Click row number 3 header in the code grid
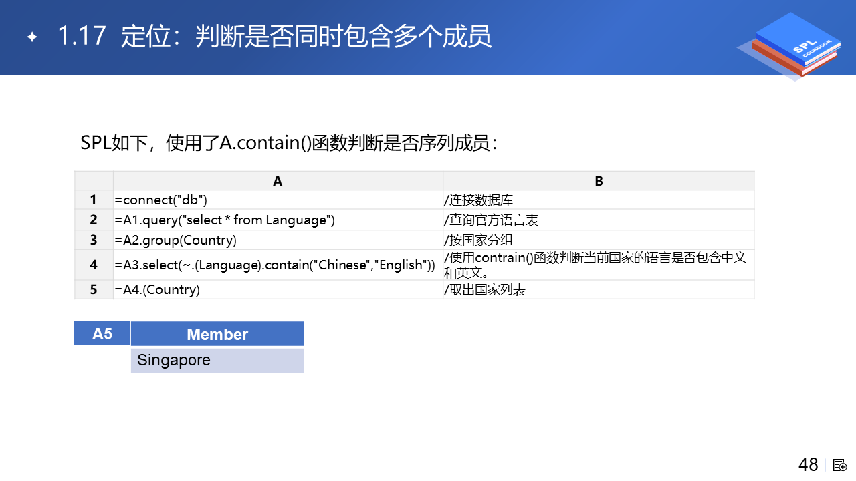This screenshot has width=856, height=481. [x=94, y=240]
